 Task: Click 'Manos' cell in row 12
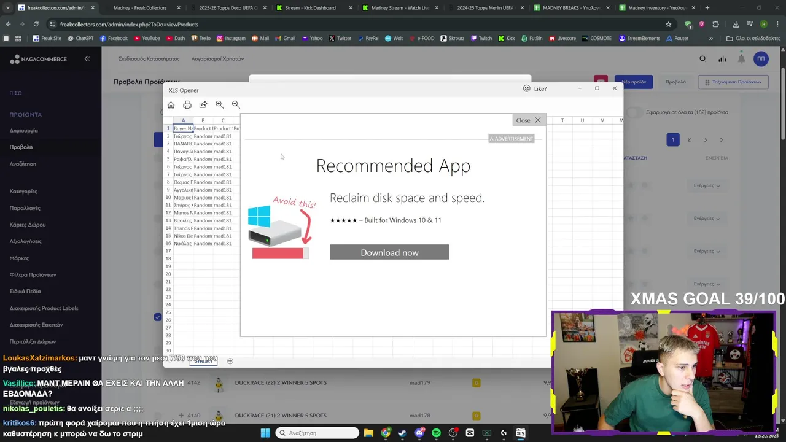click(183, 213)
